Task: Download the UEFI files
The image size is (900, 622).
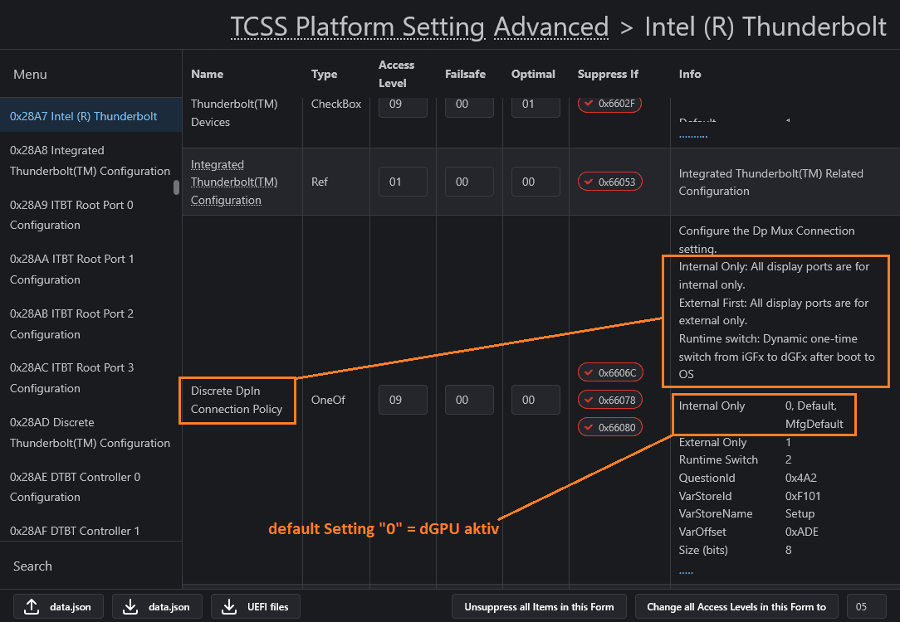Action: pos(255,606)
